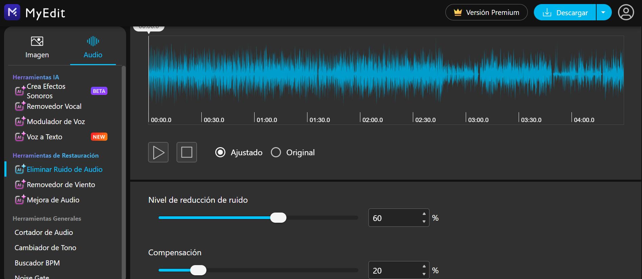Click the BETA badge
Screen dimensions: 642x279
(x=99, y=91)
